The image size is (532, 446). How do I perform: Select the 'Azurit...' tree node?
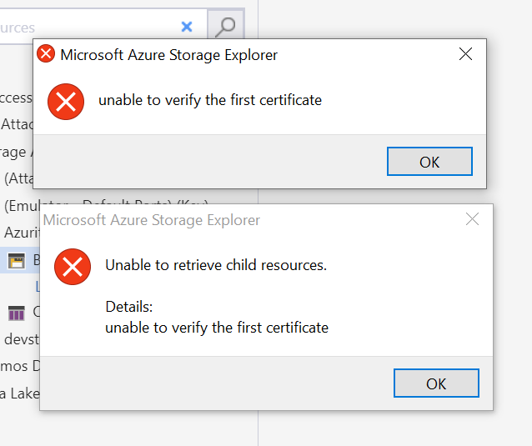[x=22, y=233]
